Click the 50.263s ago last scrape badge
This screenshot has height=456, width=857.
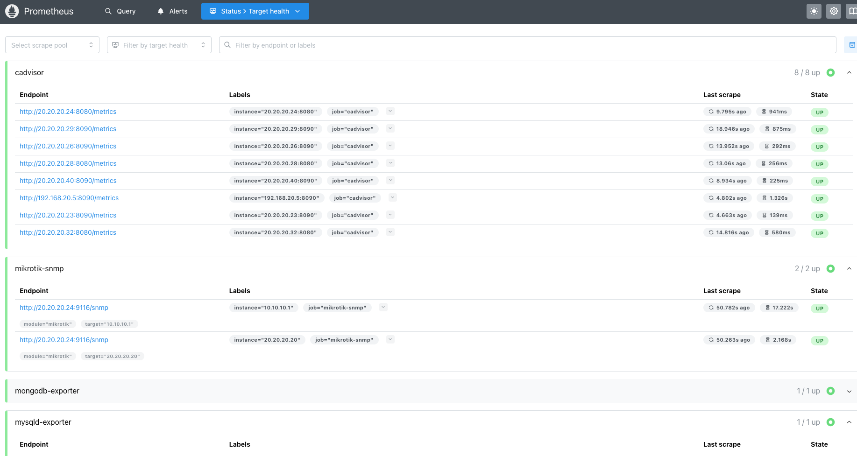pos(729,340)
